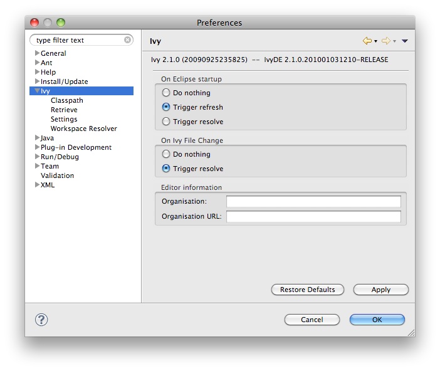Select the Validation preferences item
Viewport: 440px width, 371px height.
[x=57, y=175]
